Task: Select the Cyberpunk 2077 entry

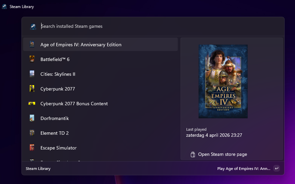Action: pos(100,88)
